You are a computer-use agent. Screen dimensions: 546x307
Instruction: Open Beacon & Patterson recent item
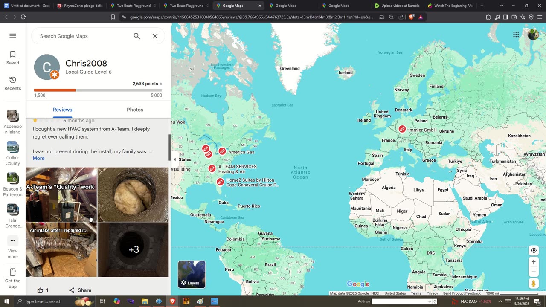click(x=13, y=185)
